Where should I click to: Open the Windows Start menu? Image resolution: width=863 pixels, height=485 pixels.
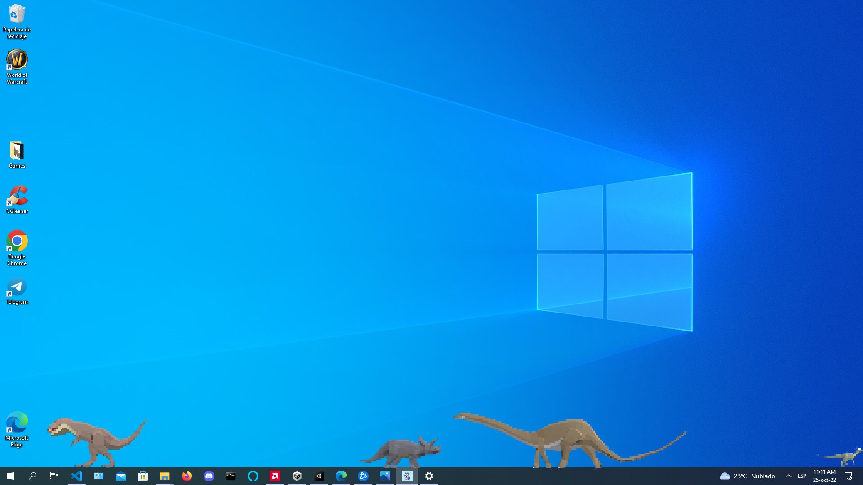(11, 476)
